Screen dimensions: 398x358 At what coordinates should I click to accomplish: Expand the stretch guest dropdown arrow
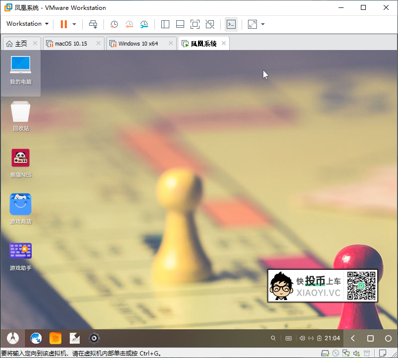point(263,24)
